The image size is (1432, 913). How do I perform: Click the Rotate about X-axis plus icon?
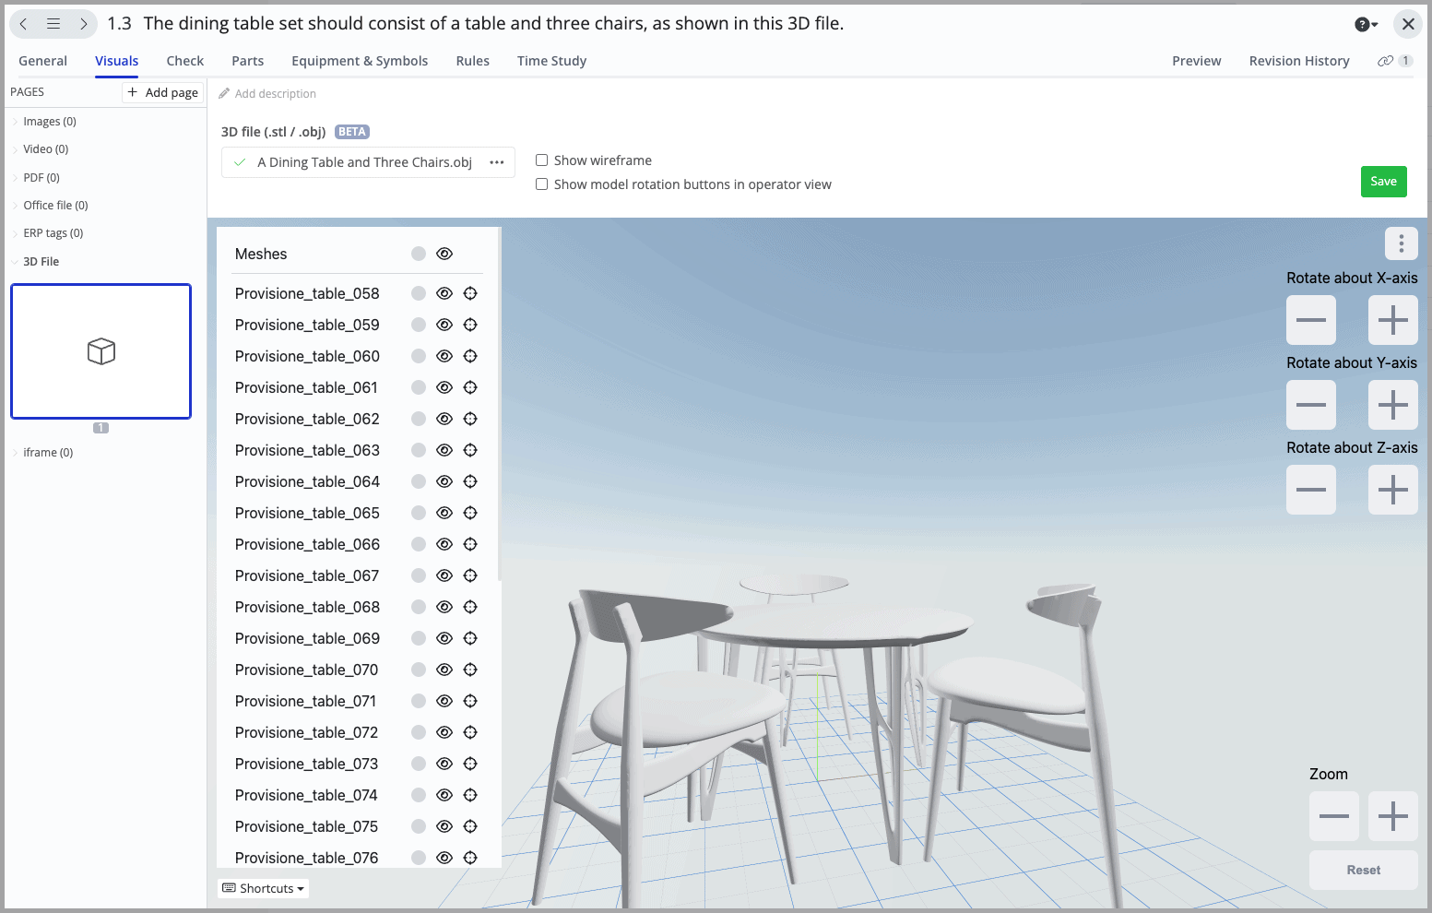pyautogui.click(x=1392, y=319)
